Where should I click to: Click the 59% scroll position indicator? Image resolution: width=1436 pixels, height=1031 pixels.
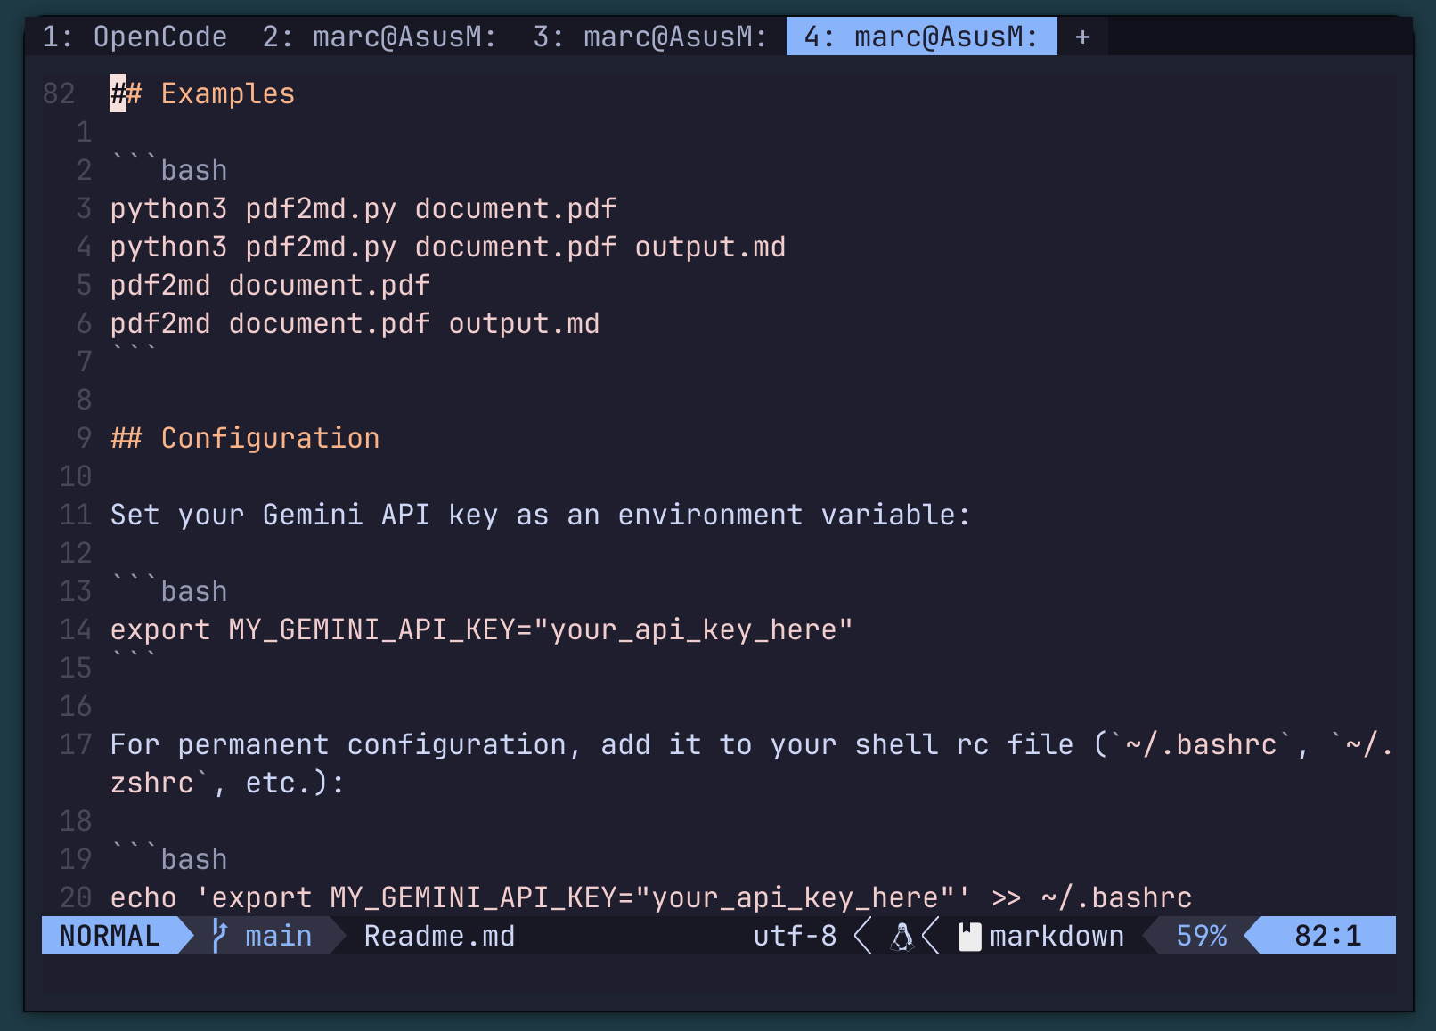(x=1201, y=936)
